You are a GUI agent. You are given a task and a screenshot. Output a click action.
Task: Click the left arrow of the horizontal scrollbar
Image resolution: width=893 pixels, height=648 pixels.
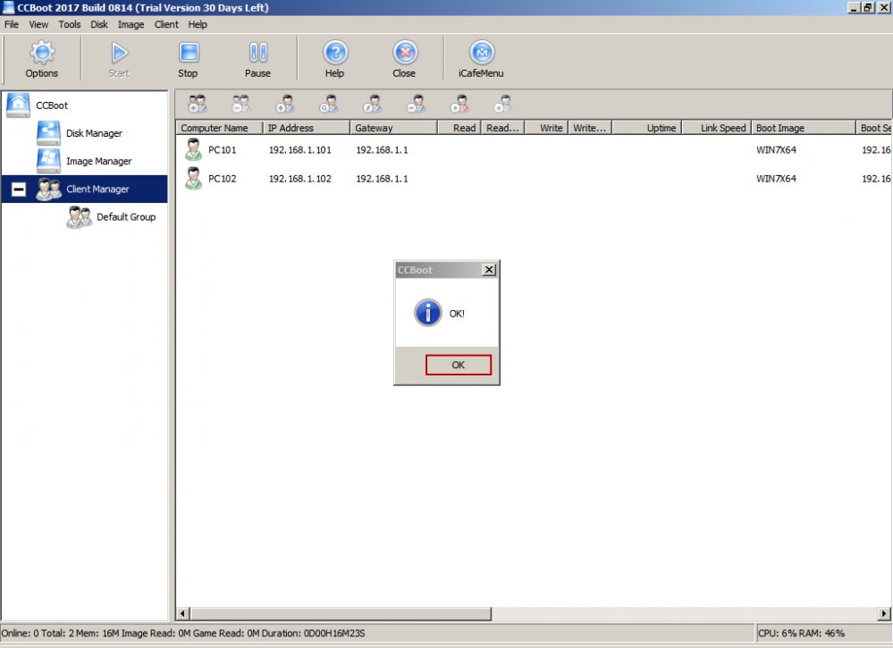point(183,613)
